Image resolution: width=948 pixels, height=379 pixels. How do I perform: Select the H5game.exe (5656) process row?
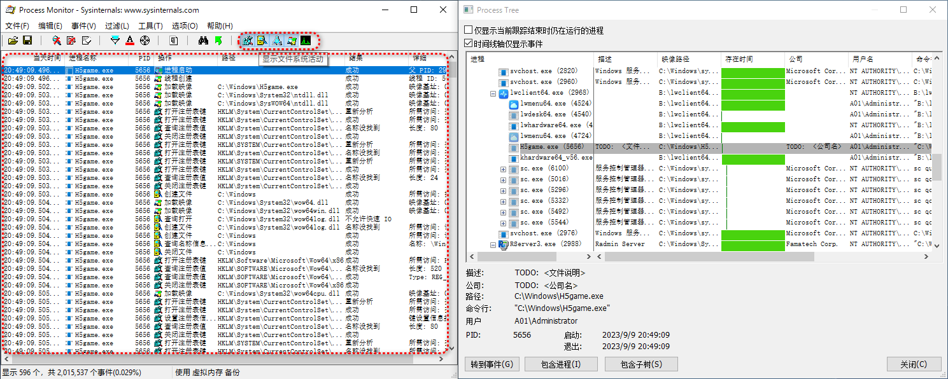click(x=699, y=147)
